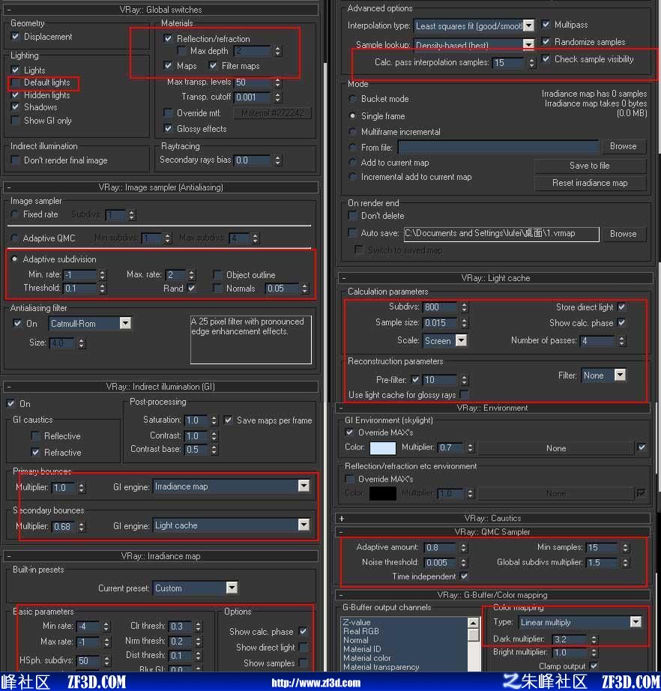
Task: Enable the Override mtl checkbox
Action: 168,113
